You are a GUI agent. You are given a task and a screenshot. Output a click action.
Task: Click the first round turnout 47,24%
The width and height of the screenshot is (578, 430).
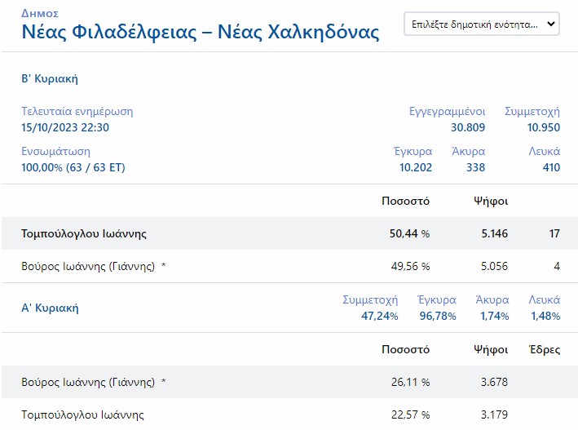(x=379, y=316)
